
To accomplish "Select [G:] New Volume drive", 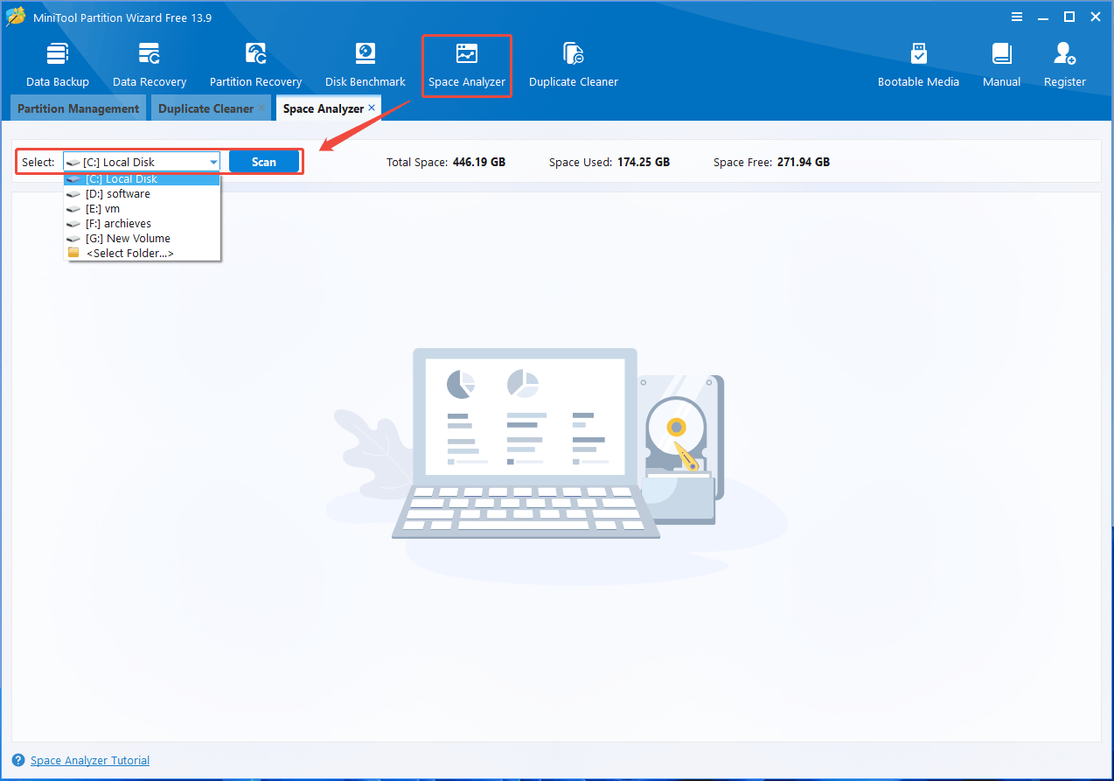I will [142, 239].
